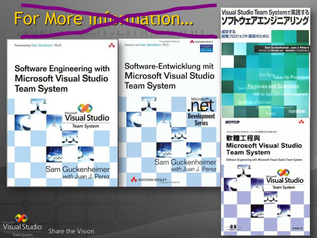Click the Pearson Education badge on German cover

206,48
